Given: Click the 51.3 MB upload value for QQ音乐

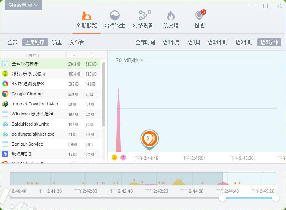Looking at the screenshot, I should pyautogui.click(x=91, y=74).
